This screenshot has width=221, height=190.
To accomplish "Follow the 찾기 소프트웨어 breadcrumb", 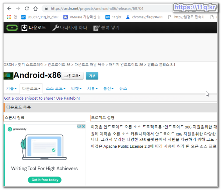I will tap(31, 65).
